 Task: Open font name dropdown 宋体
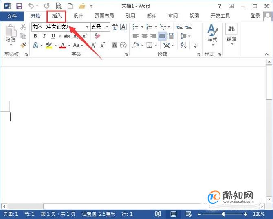click(87, 27)
